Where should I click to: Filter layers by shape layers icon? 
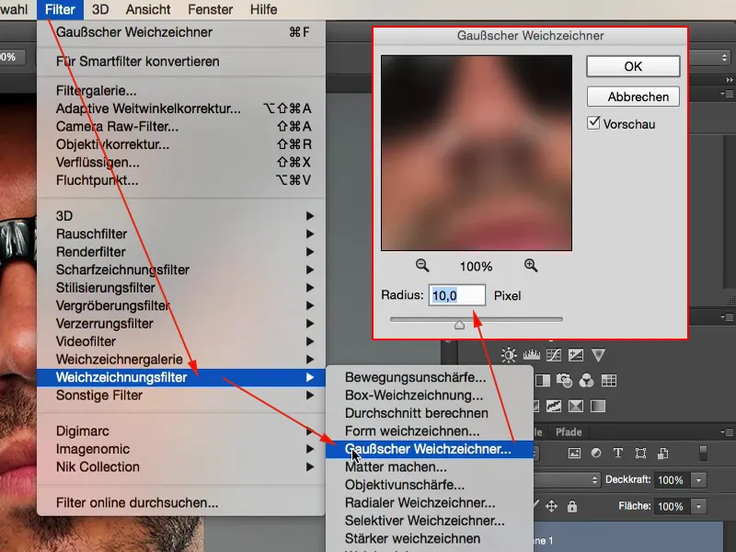[640, 454]
